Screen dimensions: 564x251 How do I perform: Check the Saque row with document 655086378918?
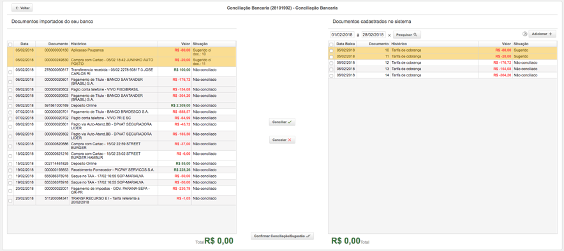(x=10, y=176)
